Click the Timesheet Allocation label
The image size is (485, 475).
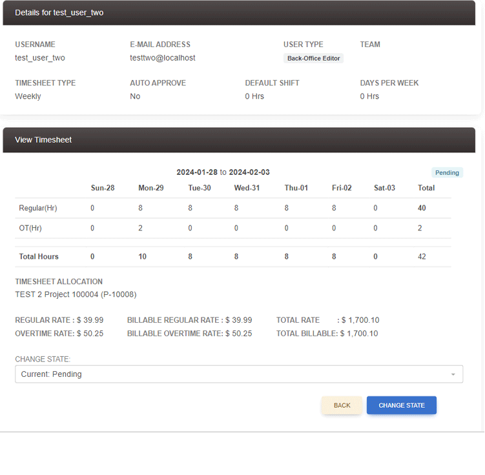coord(59,281)
